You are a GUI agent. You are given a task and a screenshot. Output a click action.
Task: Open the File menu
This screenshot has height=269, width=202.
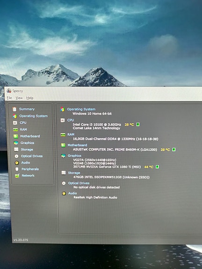[9, 98]
